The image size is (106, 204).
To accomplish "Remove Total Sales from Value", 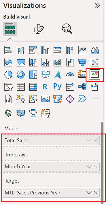I will click(96, 140).
